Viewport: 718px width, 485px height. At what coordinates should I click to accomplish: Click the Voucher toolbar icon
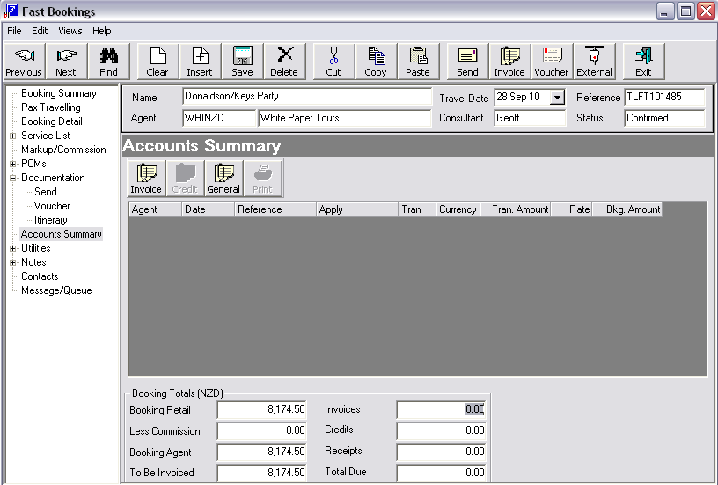click(552, 55)
